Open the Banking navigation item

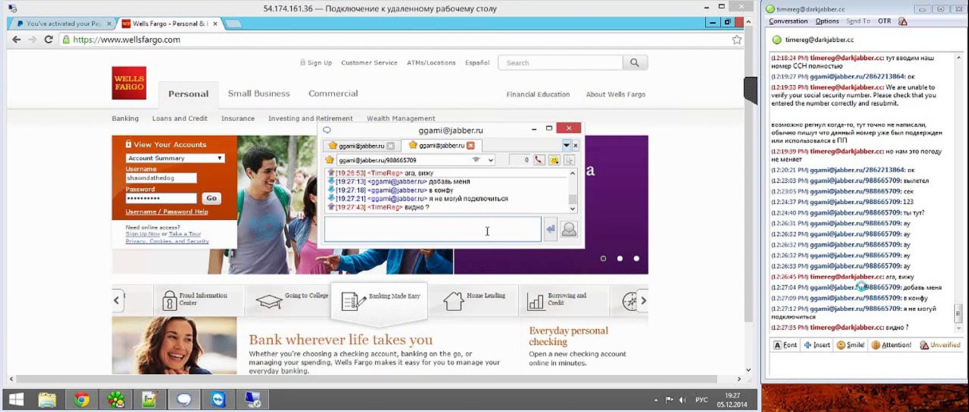(125, 118)
